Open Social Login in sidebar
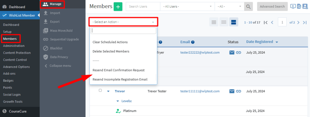The height and width of the screenshot is (117, 310). (x=12, y=95)
